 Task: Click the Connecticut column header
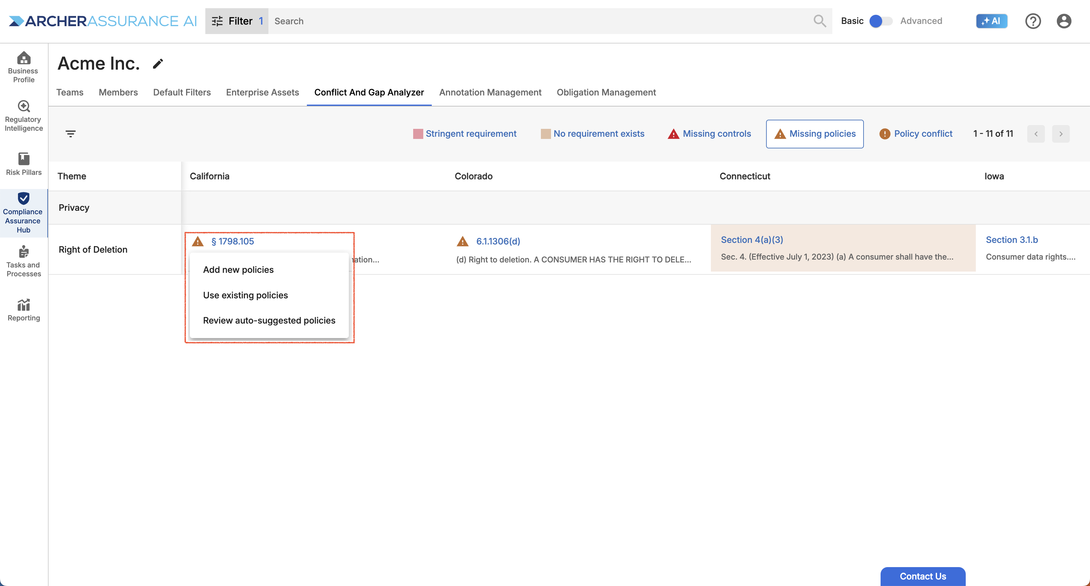[x=745, y=176]
